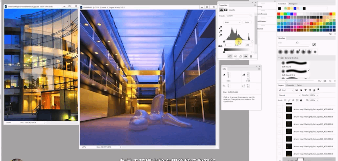Click prevent artboard auto-nesting lock icon
Image resolution: width=338 pixels, height=161 pixels.
pyautogui.click(x=297, y=100)
